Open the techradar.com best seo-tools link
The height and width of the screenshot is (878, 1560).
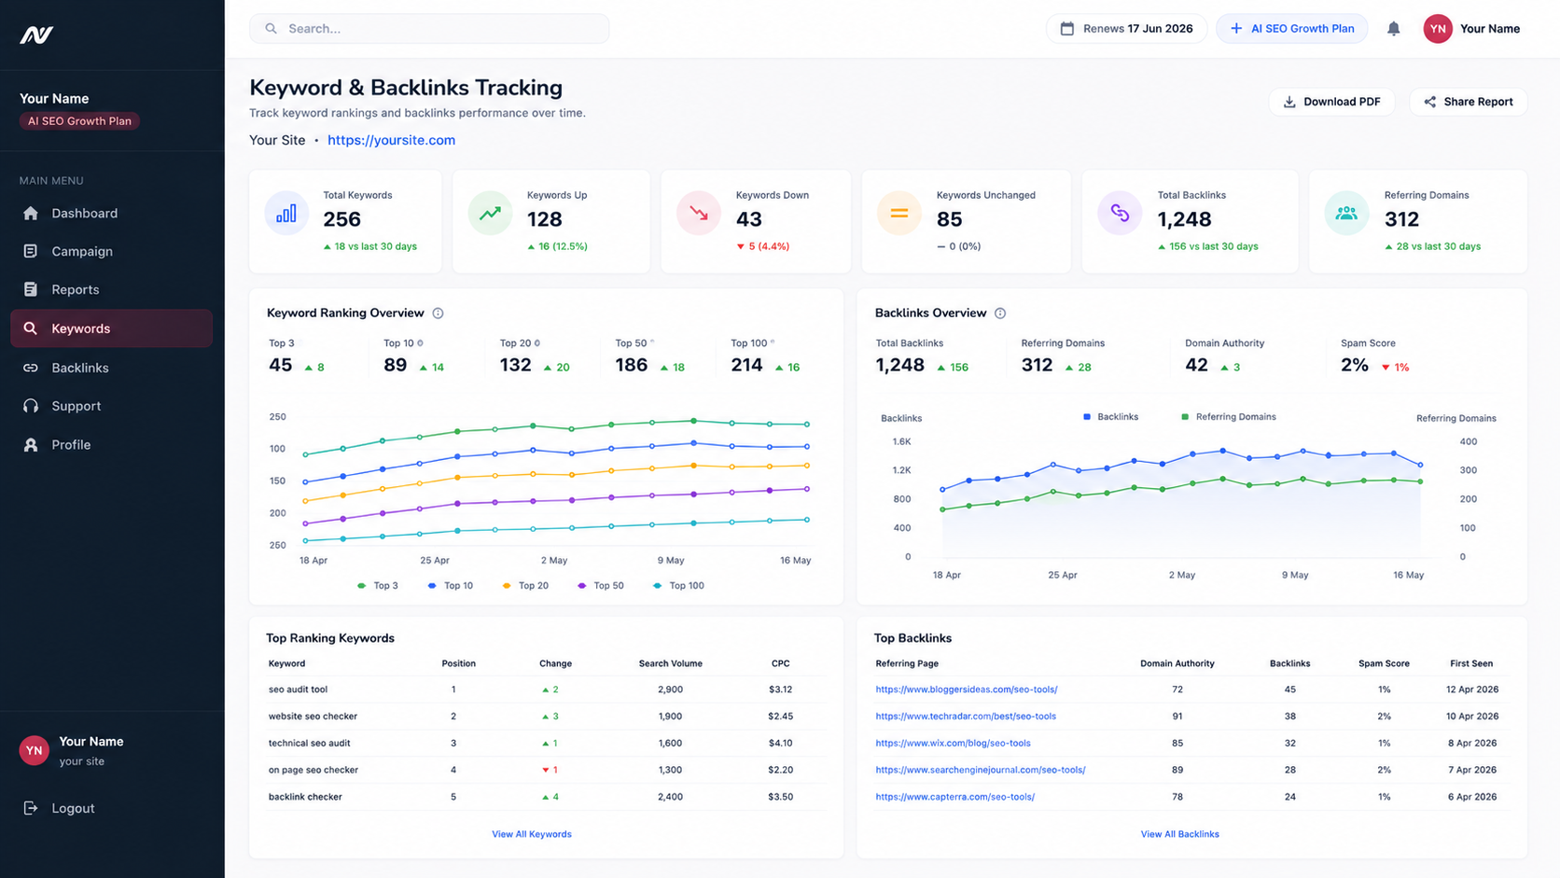point(966,717)
